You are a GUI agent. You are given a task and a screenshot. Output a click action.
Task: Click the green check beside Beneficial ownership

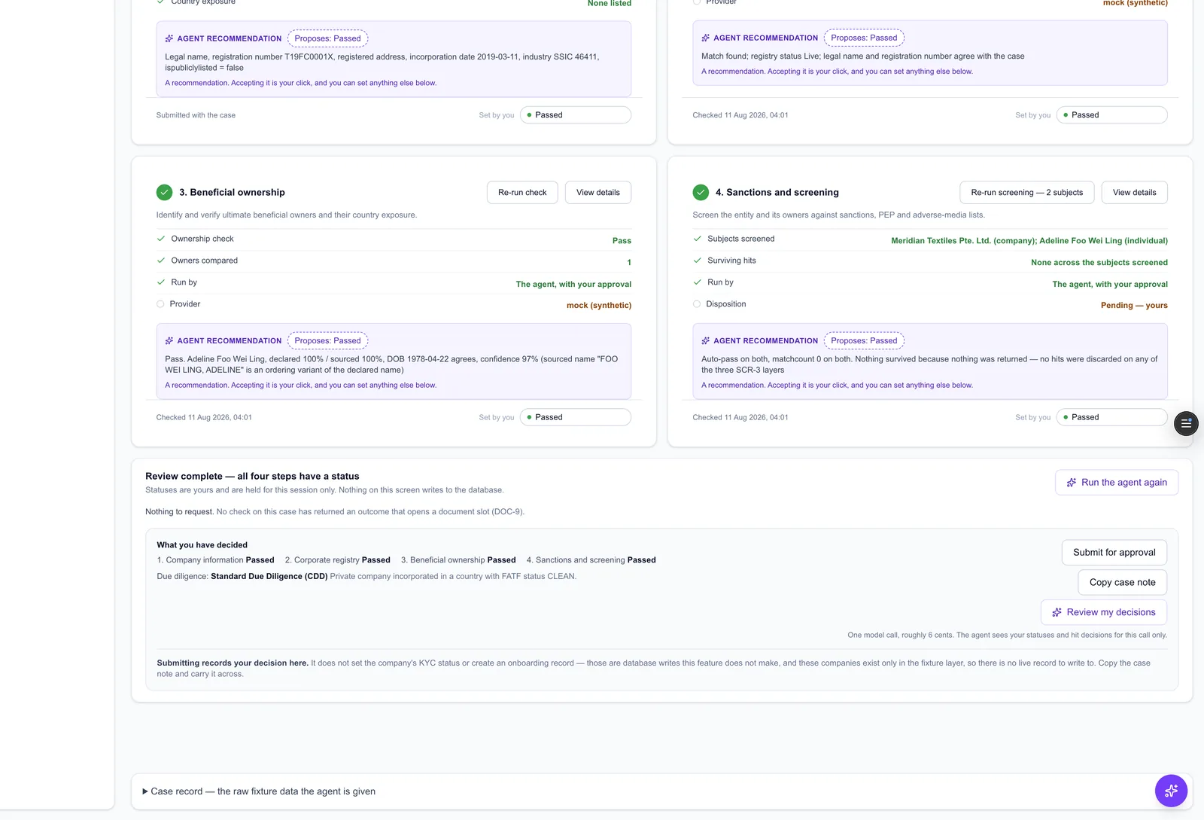click(164, 192)
